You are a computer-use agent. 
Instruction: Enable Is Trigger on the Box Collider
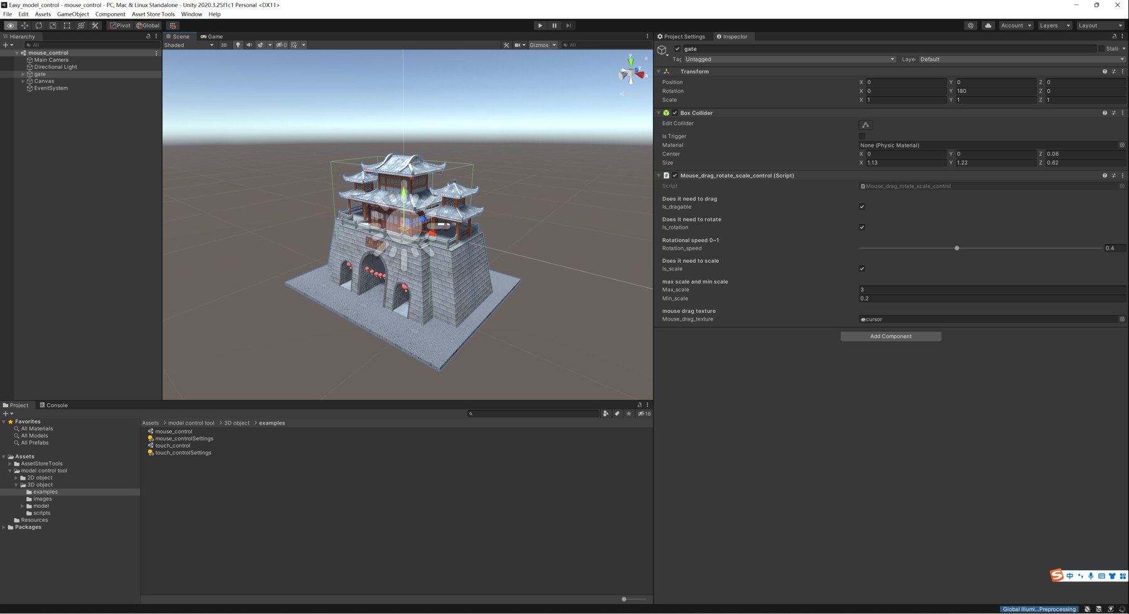coord(862,136)
